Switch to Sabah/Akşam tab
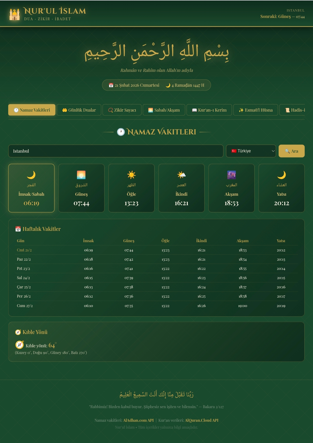313x443 pixels. click(164, 110)
